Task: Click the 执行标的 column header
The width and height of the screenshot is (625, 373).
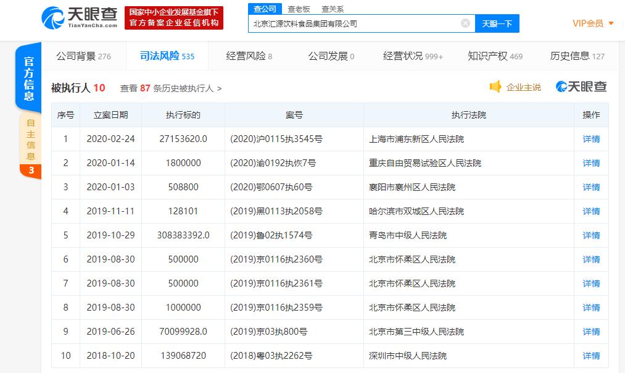Action: [x=183, y=115]
